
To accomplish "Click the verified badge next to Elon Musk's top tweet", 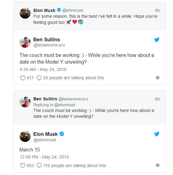I will [x=59, y=10].
